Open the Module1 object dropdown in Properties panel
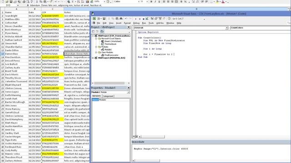 point(128,92)
